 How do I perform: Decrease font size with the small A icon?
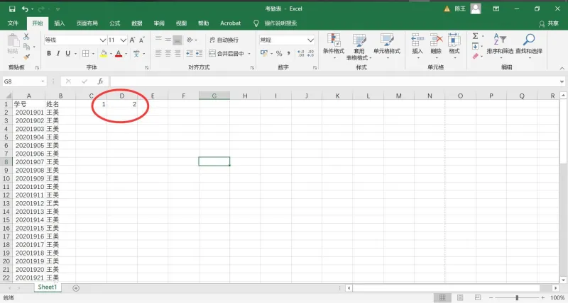tap(141, 40)
